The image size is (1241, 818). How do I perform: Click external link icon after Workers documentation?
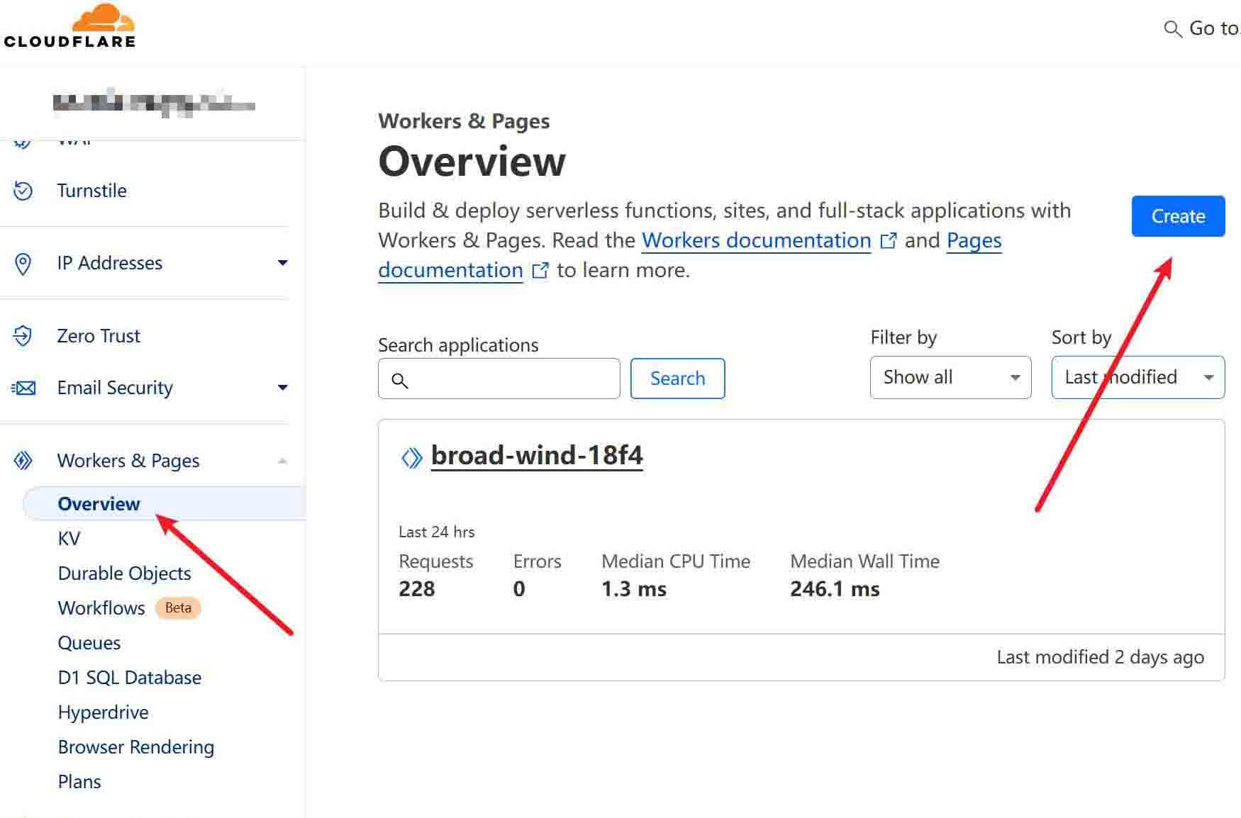click(x=888, y=241)
